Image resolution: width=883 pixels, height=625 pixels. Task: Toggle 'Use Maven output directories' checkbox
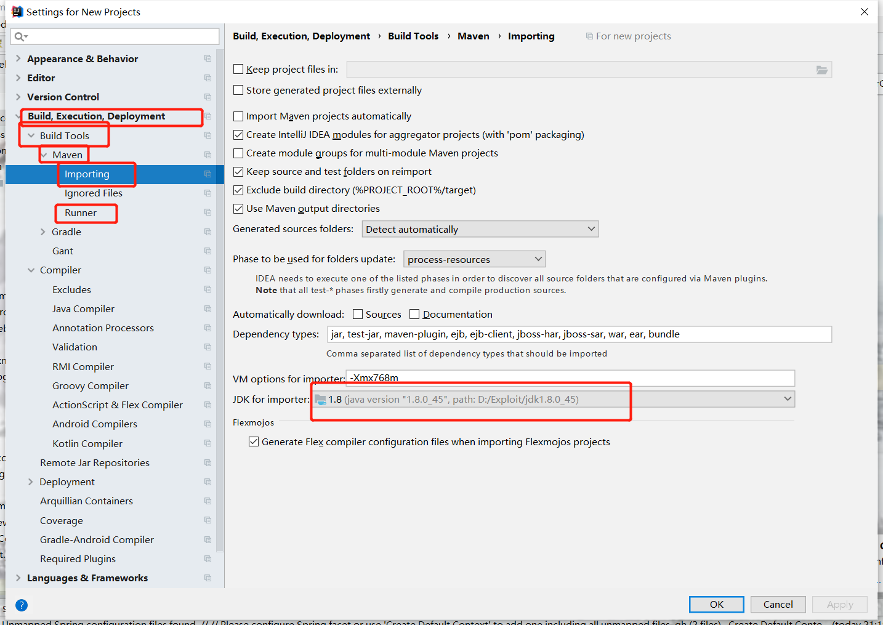tap(238, 208)
